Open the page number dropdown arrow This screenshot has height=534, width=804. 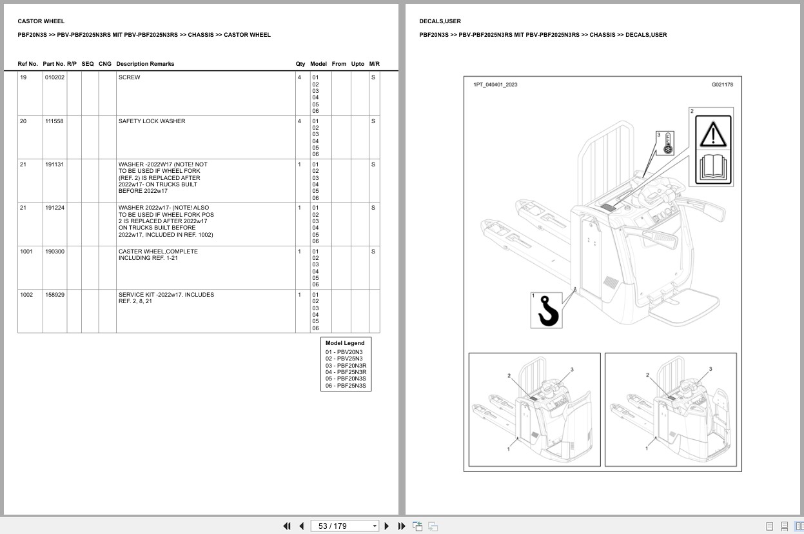coord(375,526)
